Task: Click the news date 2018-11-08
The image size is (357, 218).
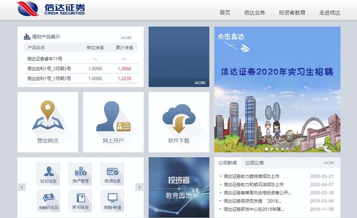Action: click(322, 209)
